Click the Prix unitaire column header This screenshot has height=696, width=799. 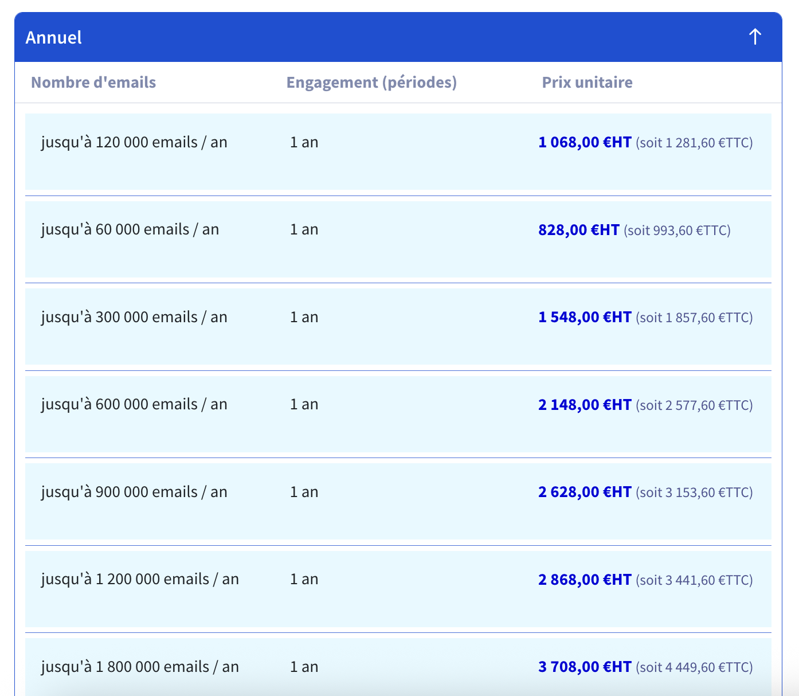(587, 83)
